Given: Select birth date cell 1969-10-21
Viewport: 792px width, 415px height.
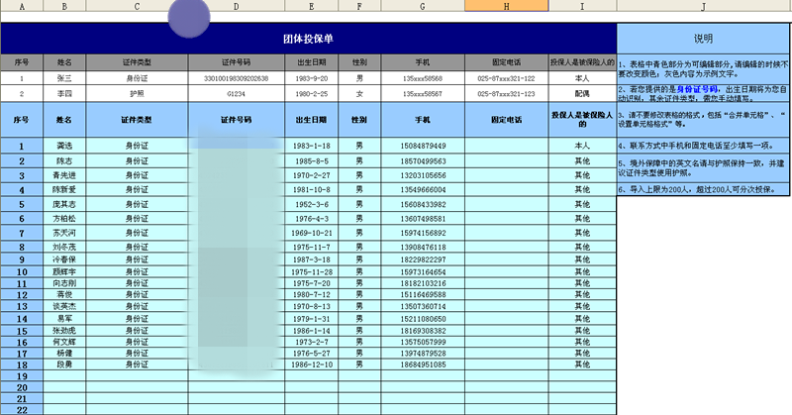Looking at the screenshot, I should [x=311, y=233].
